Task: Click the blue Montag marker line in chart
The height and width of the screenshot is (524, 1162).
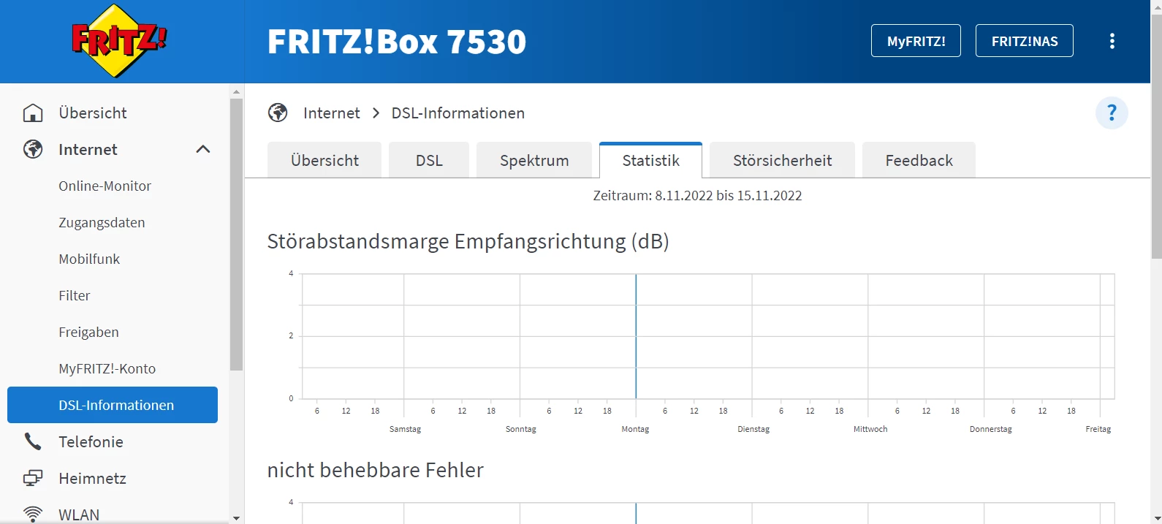Action: click(636, 336)
